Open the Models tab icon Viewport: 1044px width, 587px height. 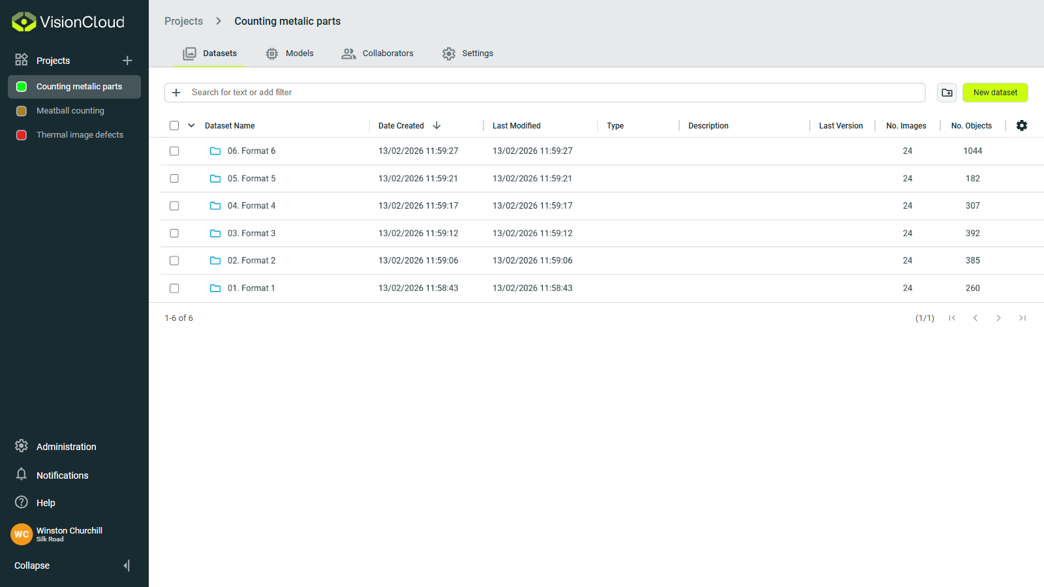[271, 53]
